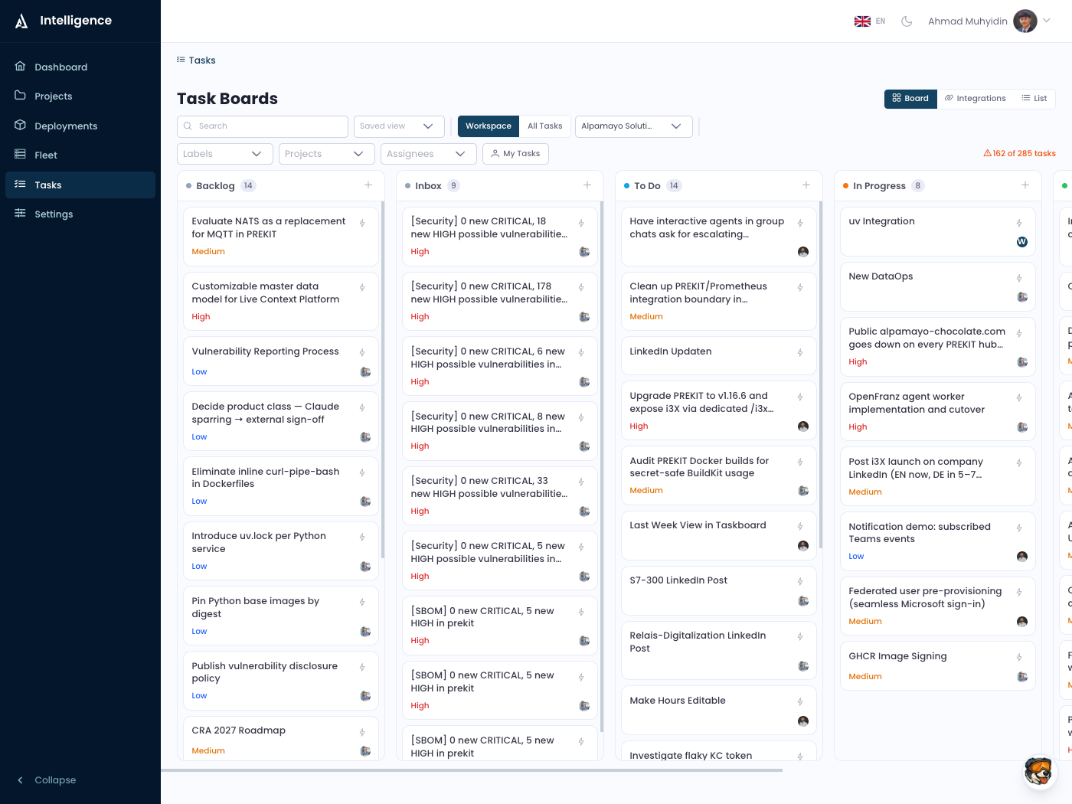1072x804 pixels.
Task: Collapse the sidebar
Action: coord(47,780)
